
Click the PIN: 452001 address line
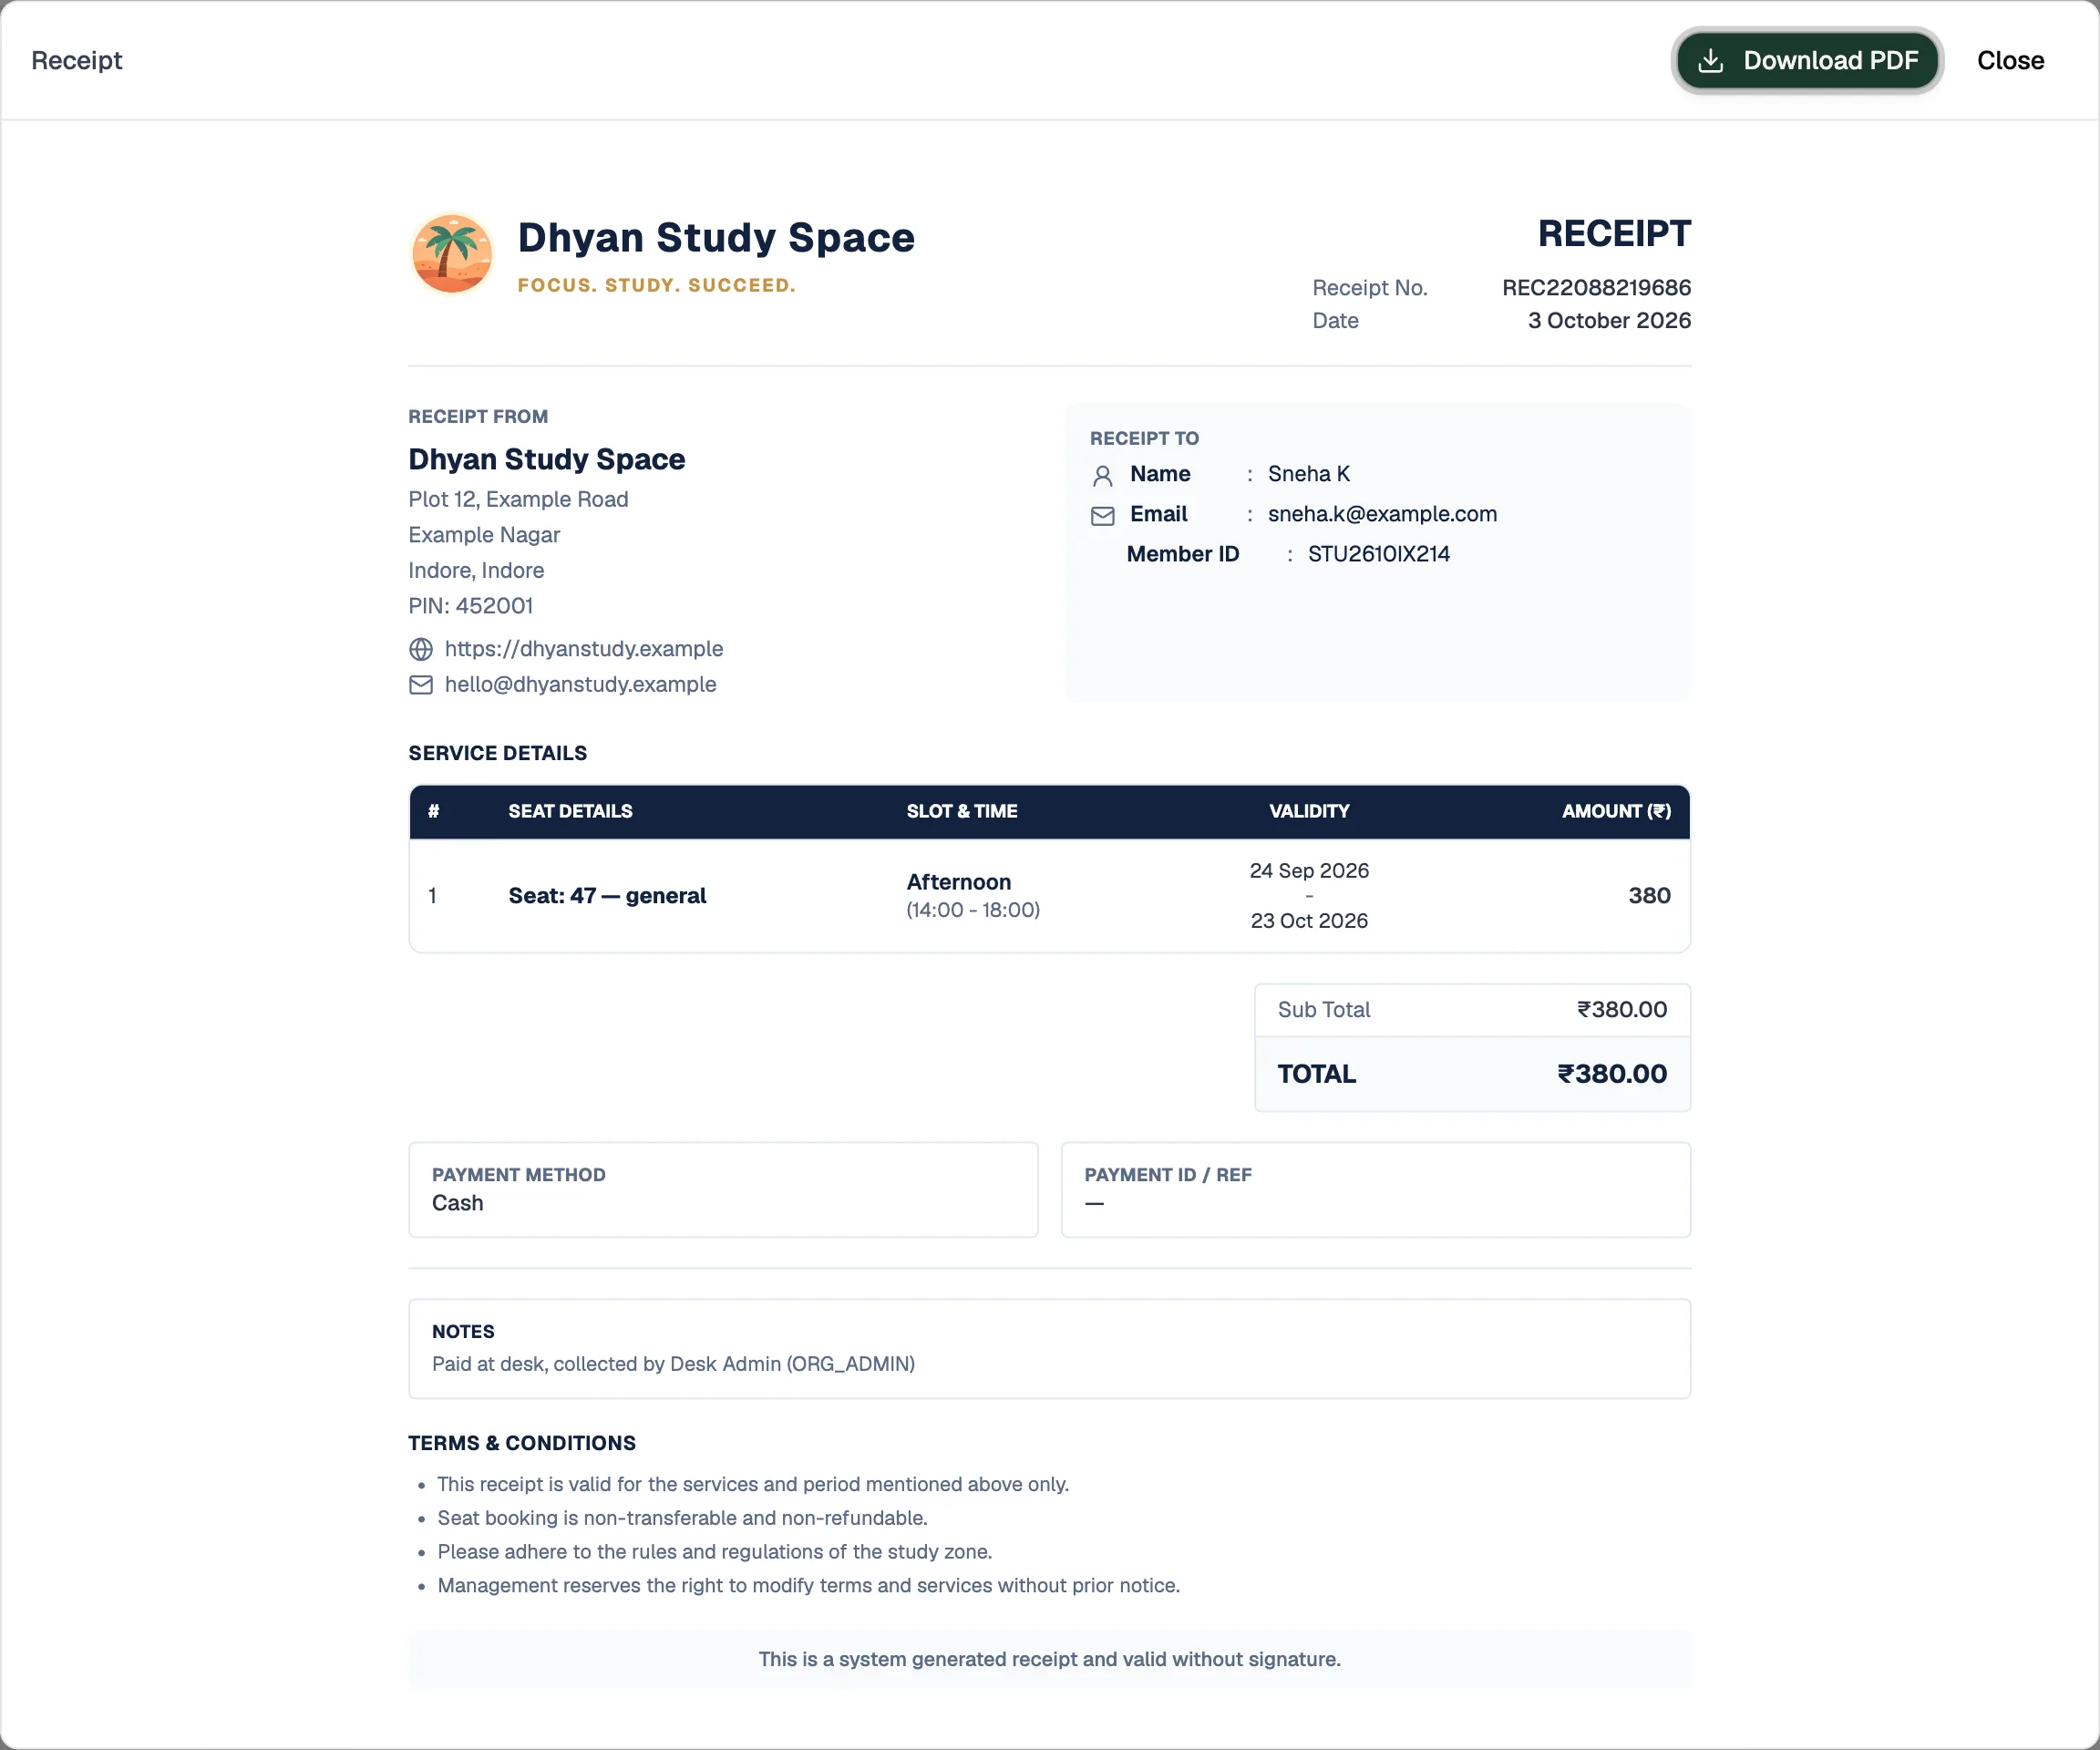pyautogui.click(x=470, y=606)
